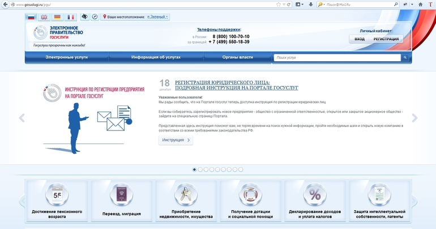The width and height of the screenshot is (436, 229).
Task: Expand the address bar history dropdown arrow
Action: [284, 5]
